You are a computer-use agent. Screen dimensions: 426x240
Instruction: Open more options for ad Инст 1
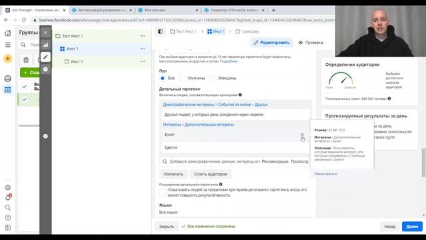143,61
